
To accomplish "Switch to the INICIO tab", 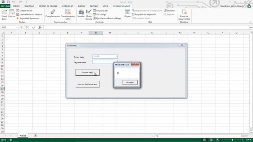I will pyautogui.click(x=16, y=6).
